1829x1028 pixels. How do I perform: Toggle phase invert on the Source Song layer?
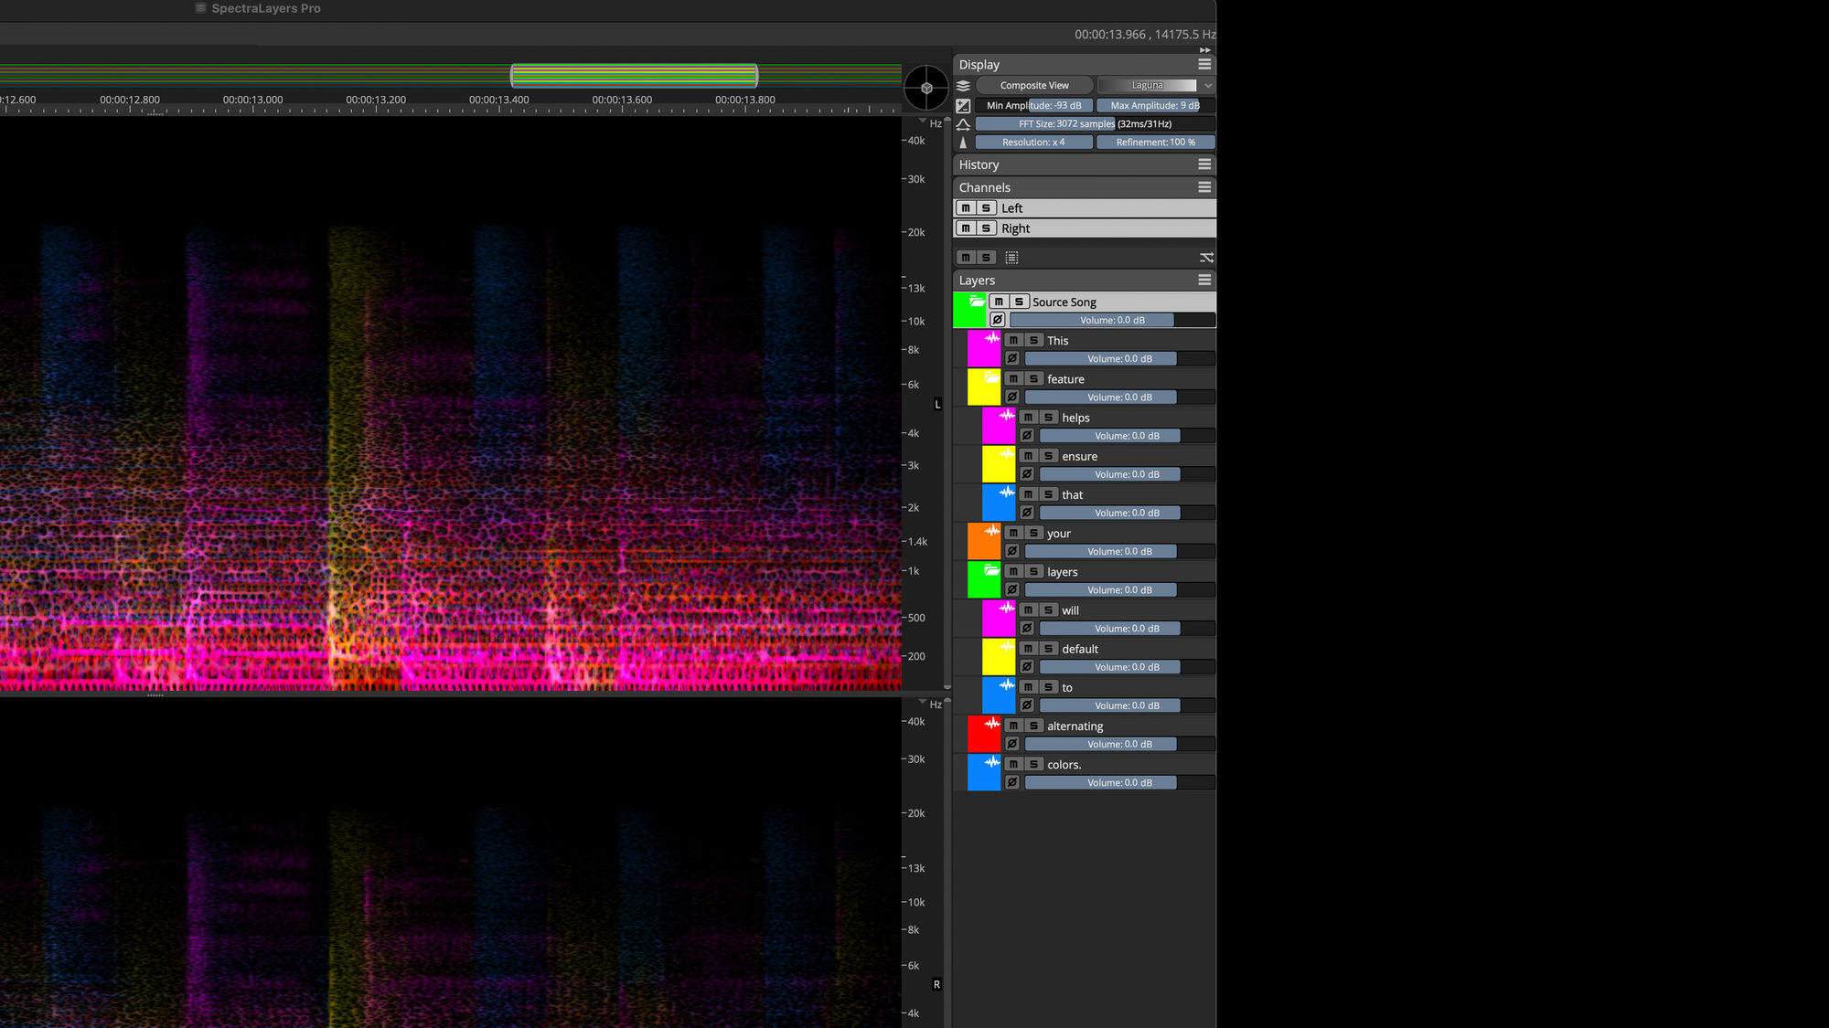pyautogui.click(x=998, y=320)
